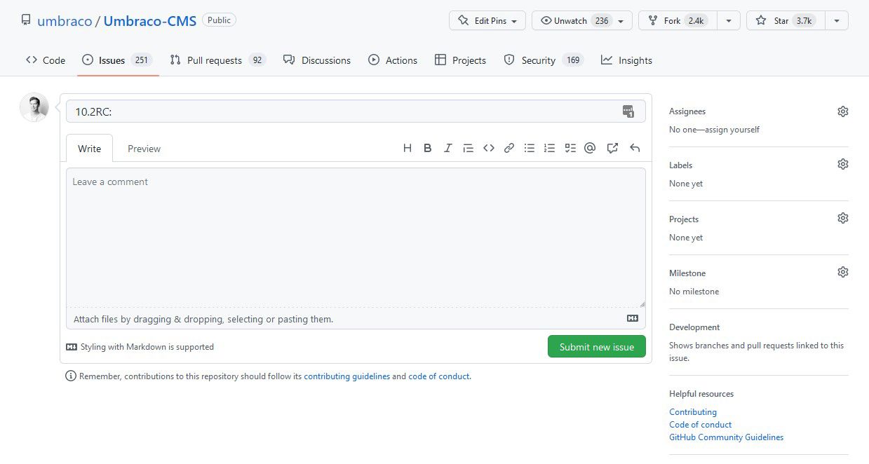Expand the Star lists dropdown arrow
The height and width of the screenshot is (464, 869).
[x=837, y=20]
